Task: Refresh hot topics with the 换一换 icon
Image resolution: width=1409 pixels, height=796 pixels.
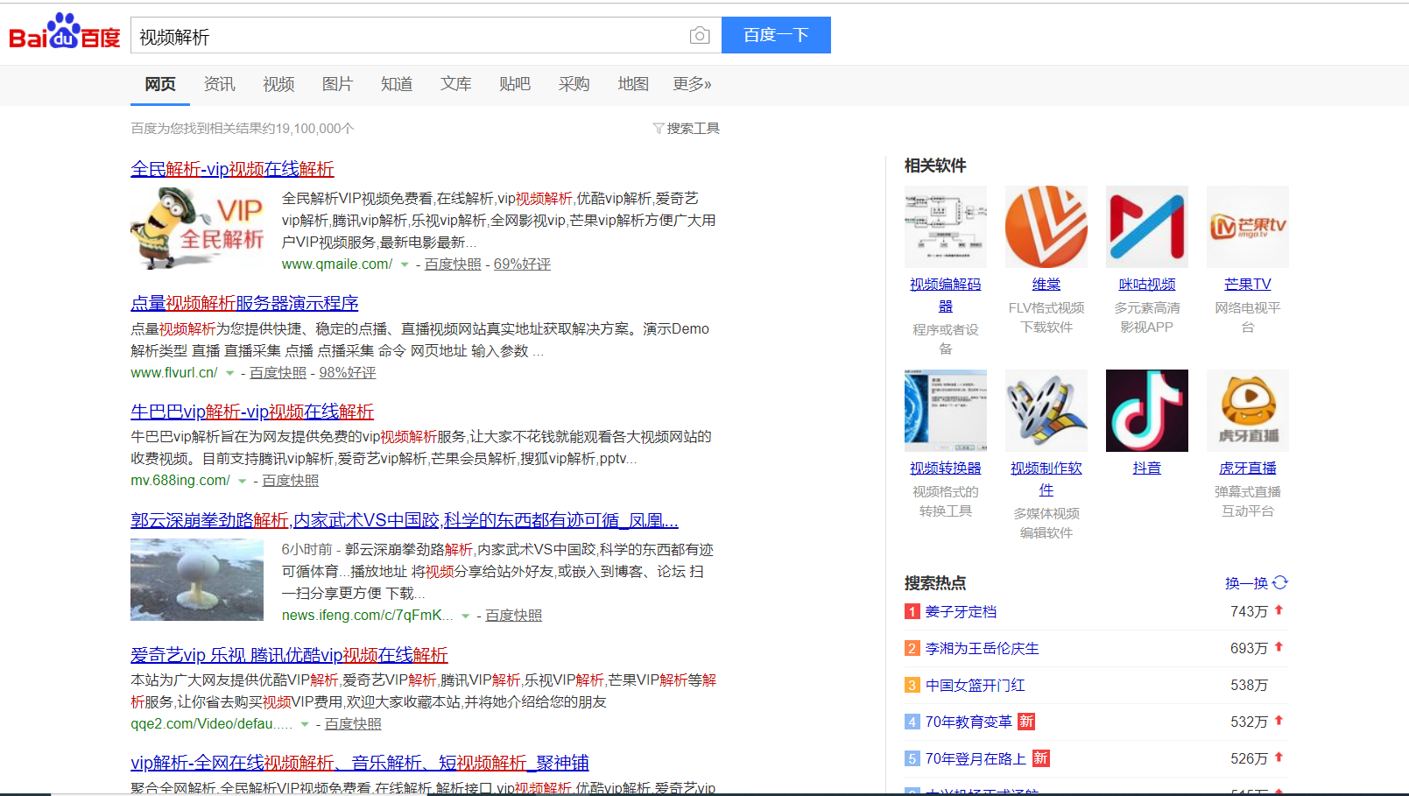Action: (1279, 581)
